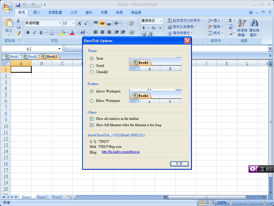Open number format dropdown
Screen dimensions: 274x206
pyautogui.click(x=161, y=21)
